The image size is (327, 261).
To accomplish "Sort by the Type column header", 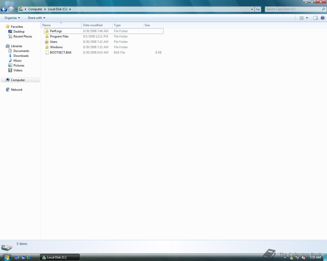I will coord(128,25).
